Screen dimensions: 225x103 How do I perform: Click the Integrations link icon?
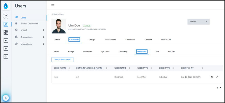coord(16,44)
